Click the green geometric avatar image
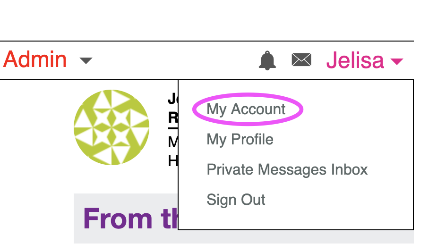446x252 pixels. [111, 127]
